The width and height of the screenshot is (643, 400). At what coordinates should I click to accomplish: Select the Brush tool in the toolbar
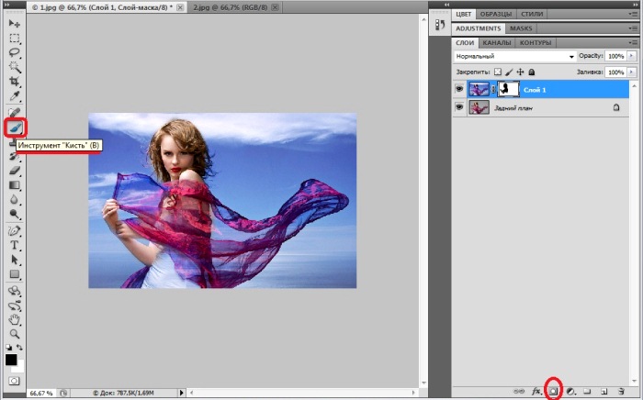tap(15, 128)
